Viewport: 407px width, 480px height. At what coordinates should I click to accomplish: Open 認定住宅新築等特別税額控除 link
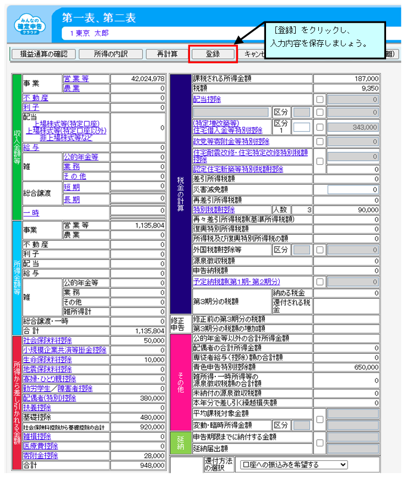coord(238,169)
